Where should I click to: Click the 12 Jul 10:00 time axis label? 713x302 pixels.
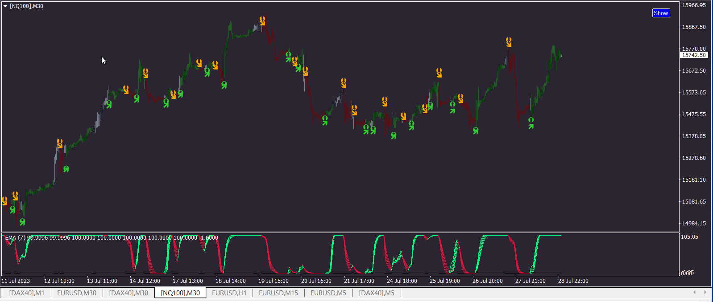tap(59, 281)
